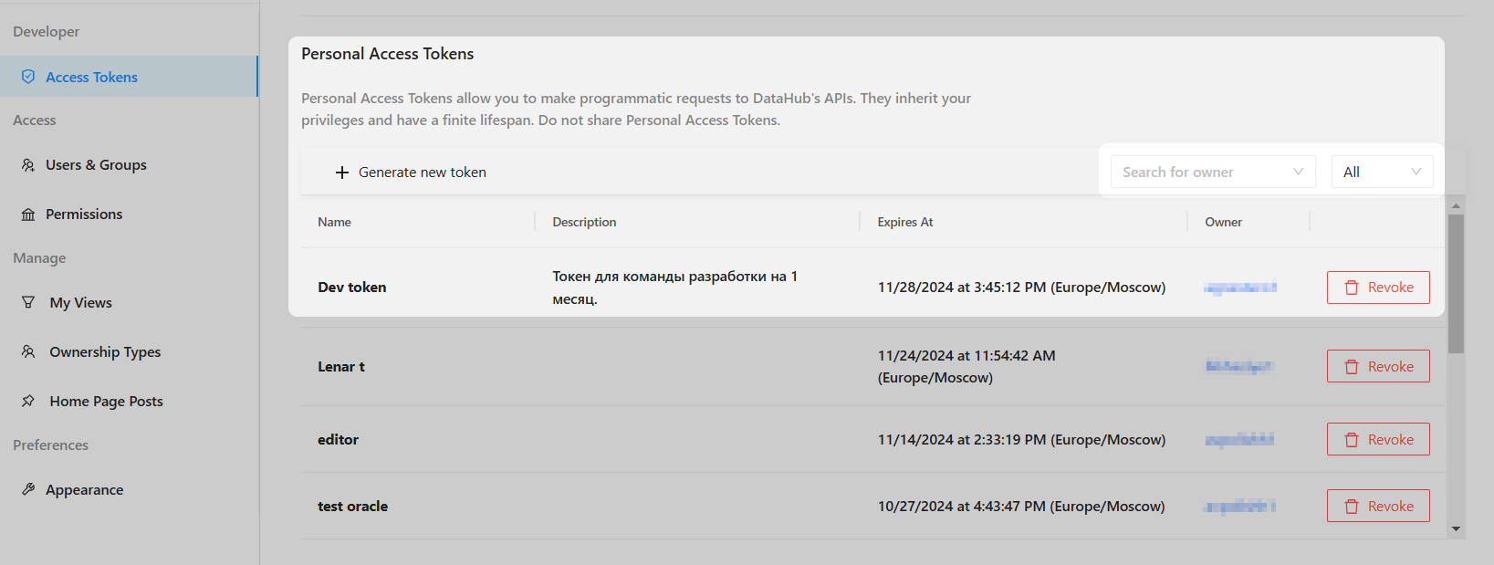This screenshot has width=1494, height=565.
Task: Revoke the editor token
Action: click(x=1378, y=439)
